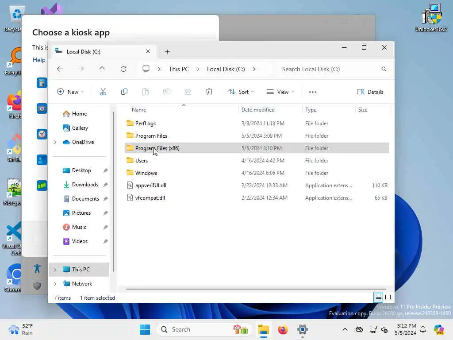Open Videos in the sidebar

click(x=80, y=241)
